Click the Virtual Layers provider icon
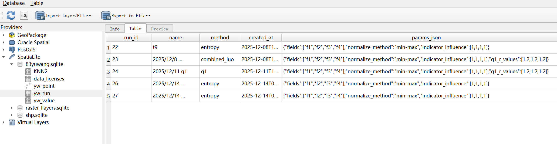Viewport: 557px width, 144px height. click(x=12, y=122)
